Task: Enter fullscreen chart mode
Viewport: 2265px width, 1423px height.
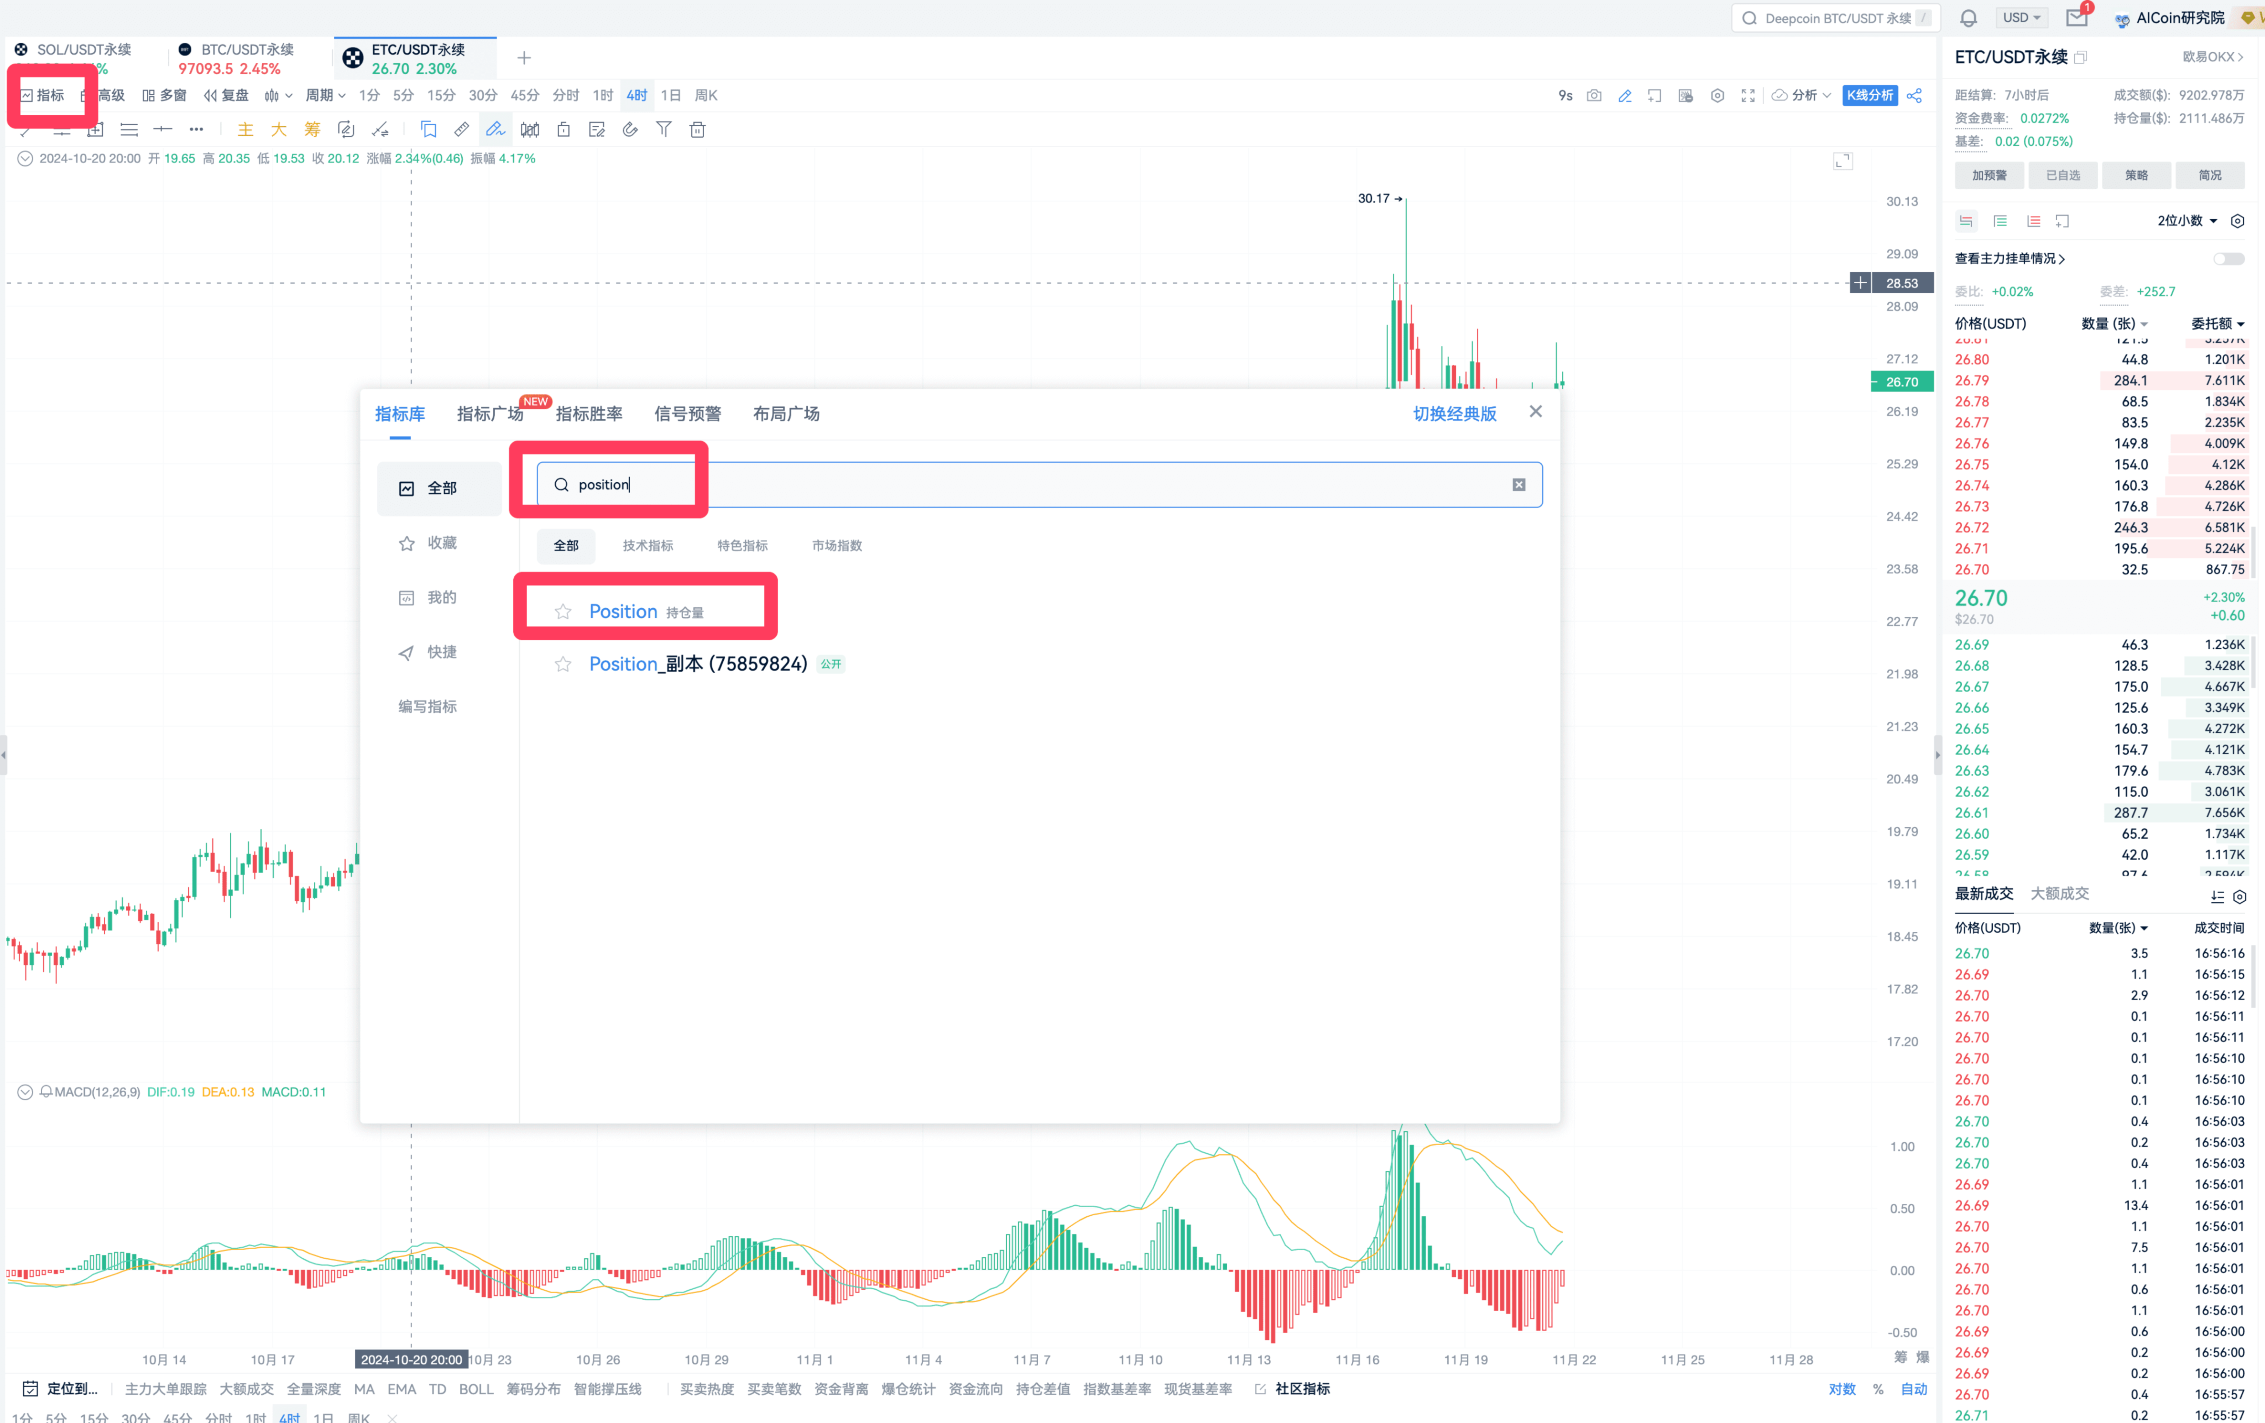Action: [1747, 95]
